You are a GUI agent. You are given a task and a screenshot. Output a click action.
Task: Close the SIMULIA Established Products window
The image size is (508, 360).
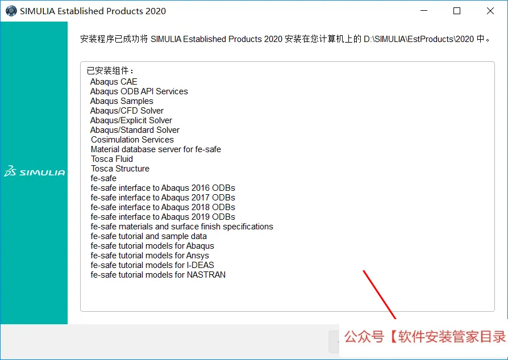490,11
